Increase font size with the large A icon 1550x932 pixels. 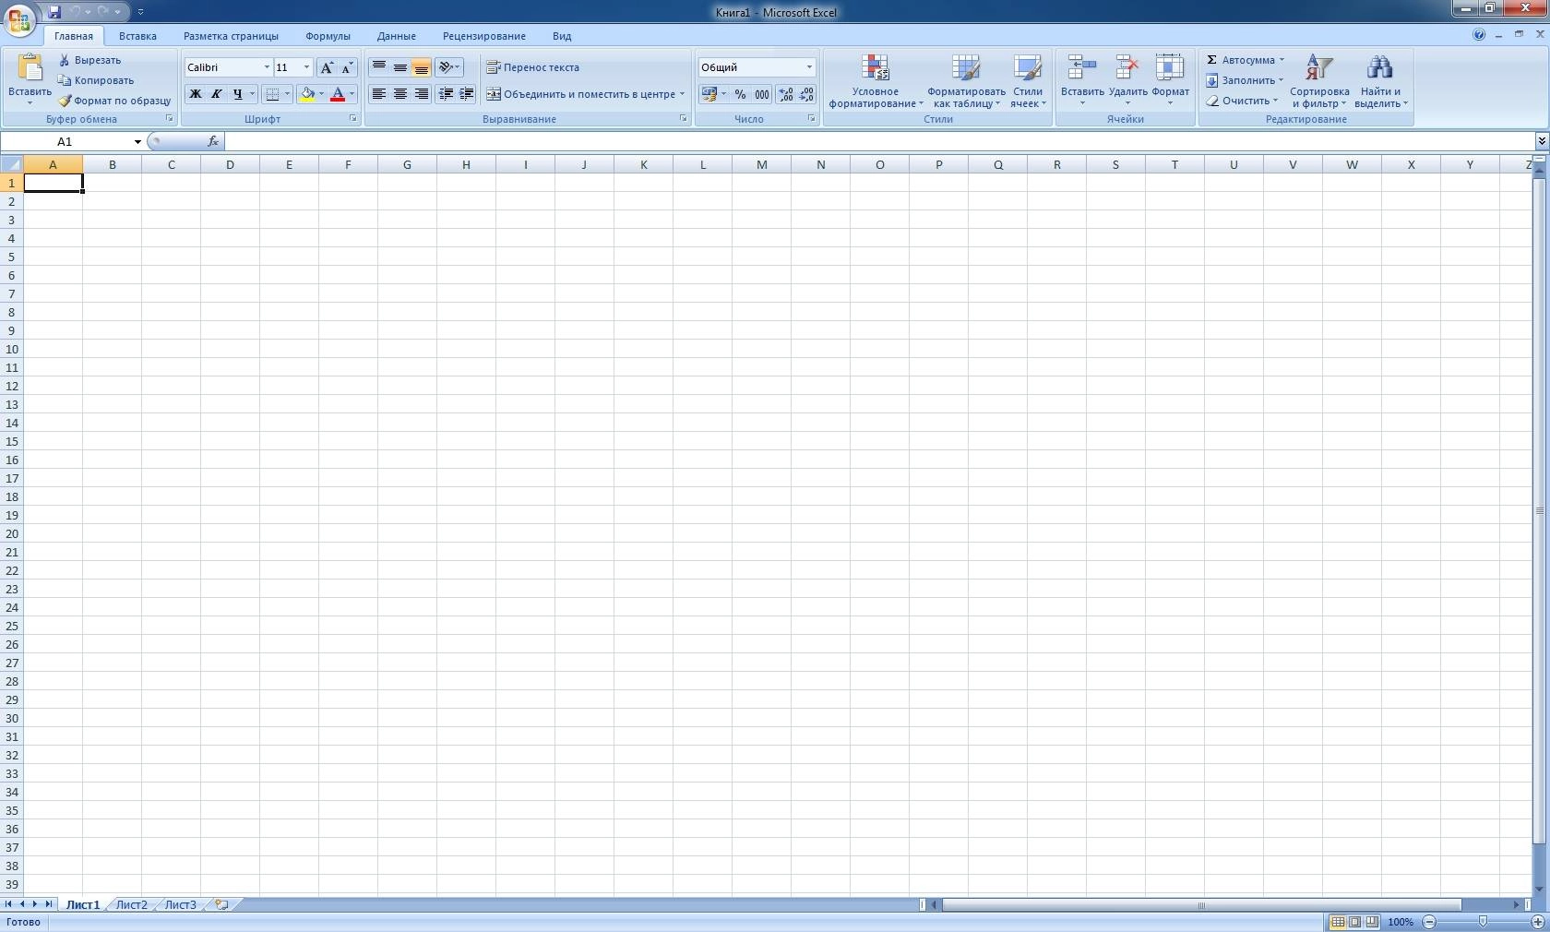pos(327,67)
